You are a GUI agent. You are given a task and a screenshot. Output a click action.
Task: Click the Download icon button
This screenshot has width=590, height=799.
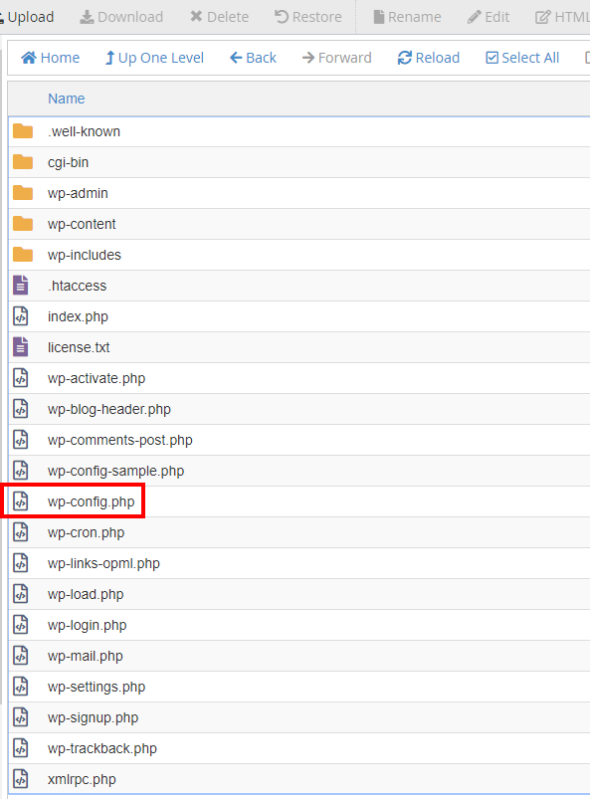[121, 17]
